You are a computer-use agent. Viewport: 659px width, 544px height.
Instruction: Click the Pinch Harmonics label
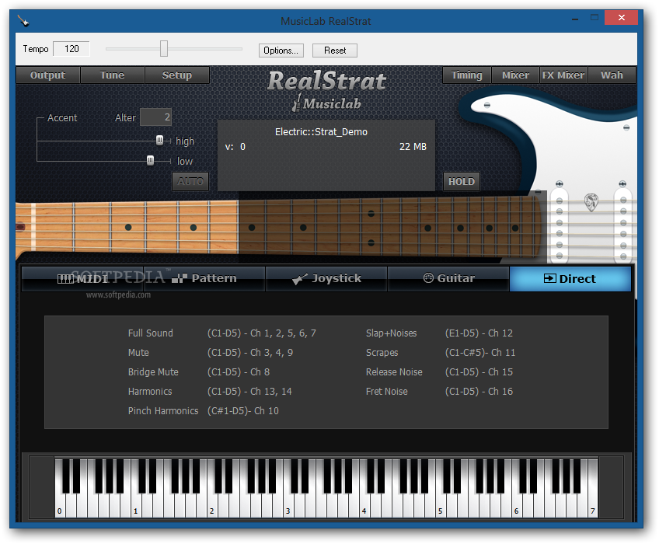click(163, 411)
